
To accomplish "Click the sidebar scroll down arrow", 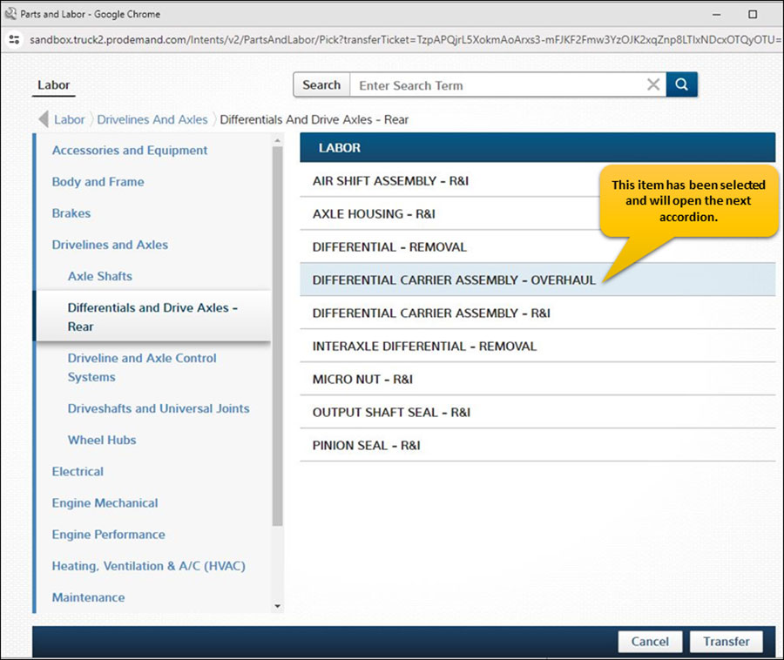I will pyautogui.click(x=278, y=605).
